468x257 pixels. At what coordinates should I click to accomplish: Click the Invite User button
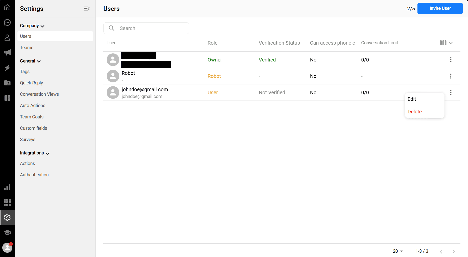440,8
